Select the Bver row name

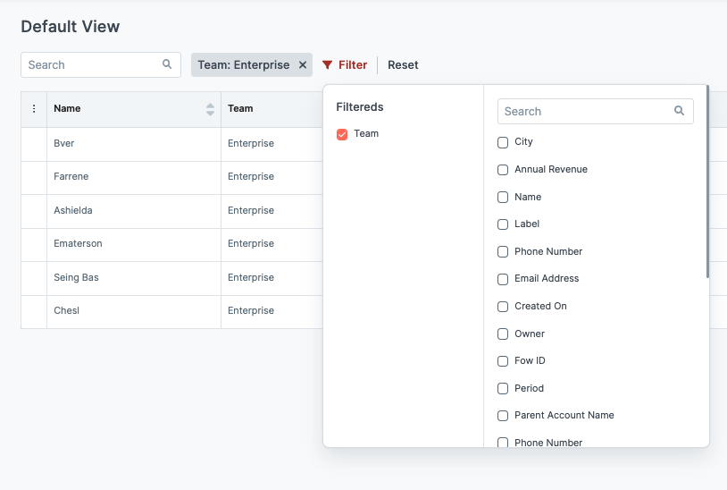[x=64, y=143]
